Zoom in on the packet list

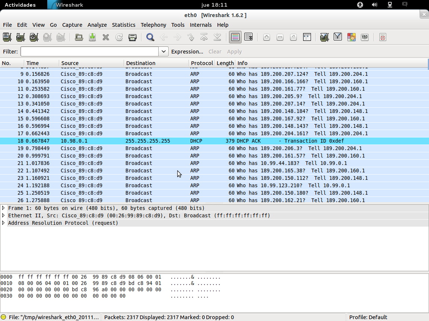click(266, 37)
